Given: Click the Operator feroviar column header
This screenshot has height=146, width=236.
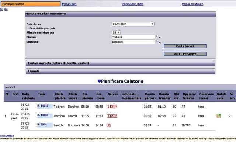Looking at the screenshot, I should pyautogui.click(x=189, y=96).
